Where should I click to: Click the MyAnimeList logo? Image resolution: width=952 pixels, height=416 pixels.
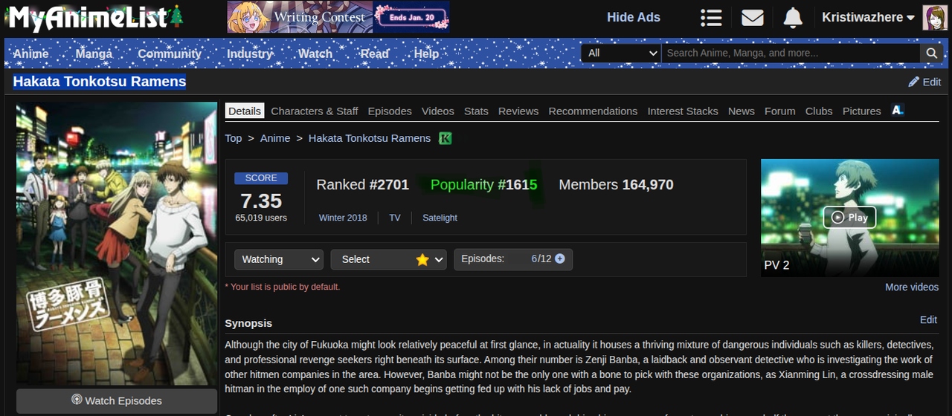(95, 17)
